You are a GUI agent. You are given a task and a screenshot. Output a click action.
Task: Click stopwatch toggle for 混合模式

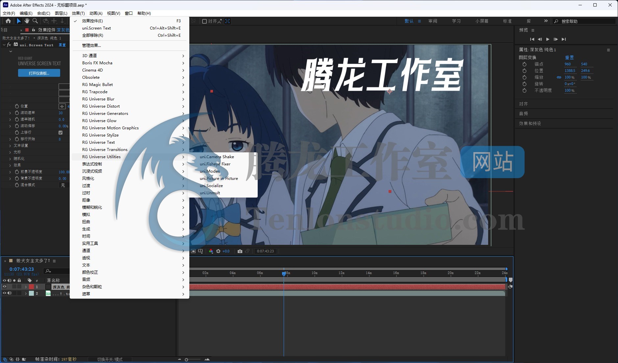pyautogui.click(x=17, y=185)
